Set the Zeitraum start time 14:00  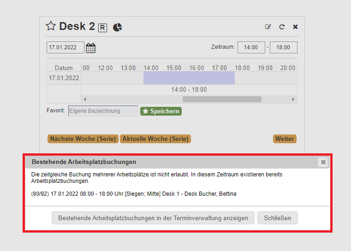[251, 47]
